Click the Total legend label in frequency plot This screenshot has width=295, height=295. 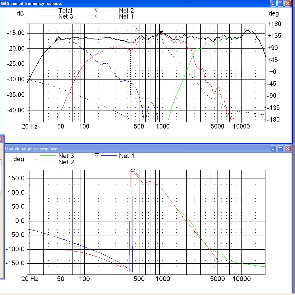pyautogui.click(x=65, y=11)
